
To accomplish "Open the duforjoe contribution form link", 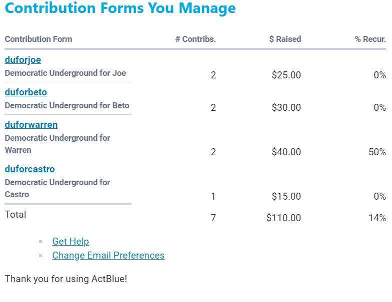I will pyautogui.click(x=23, y=60).
